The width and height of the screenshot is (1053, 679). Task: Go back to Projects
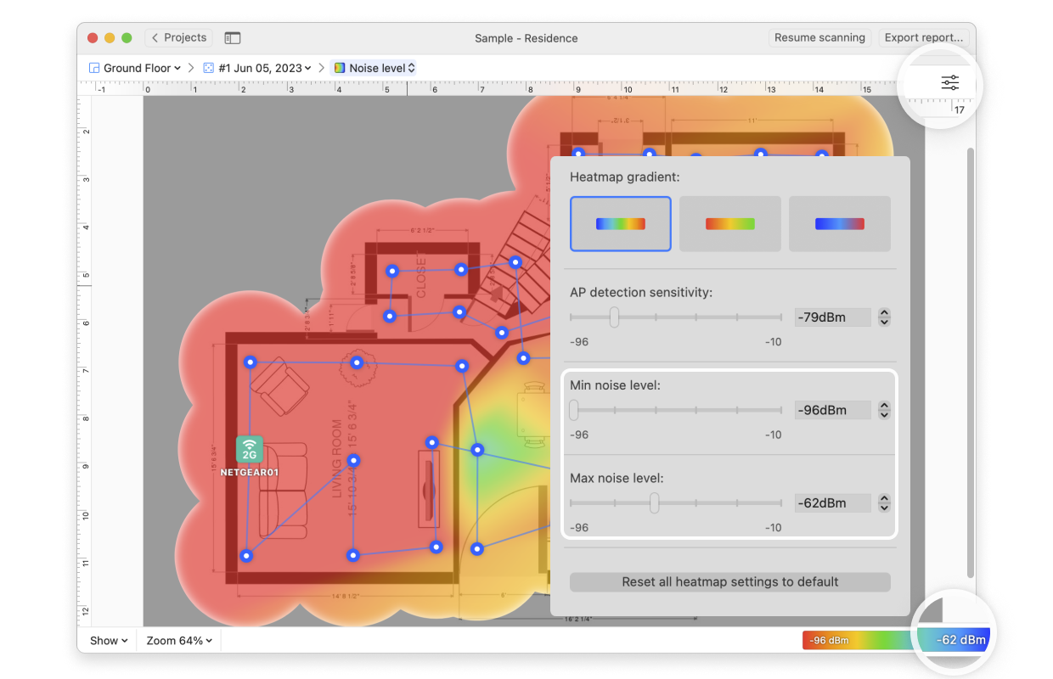[179, 38]
